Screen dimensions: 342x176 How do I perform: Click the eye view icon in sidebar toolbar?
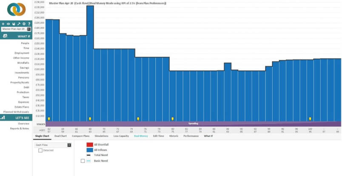point(8,24)
